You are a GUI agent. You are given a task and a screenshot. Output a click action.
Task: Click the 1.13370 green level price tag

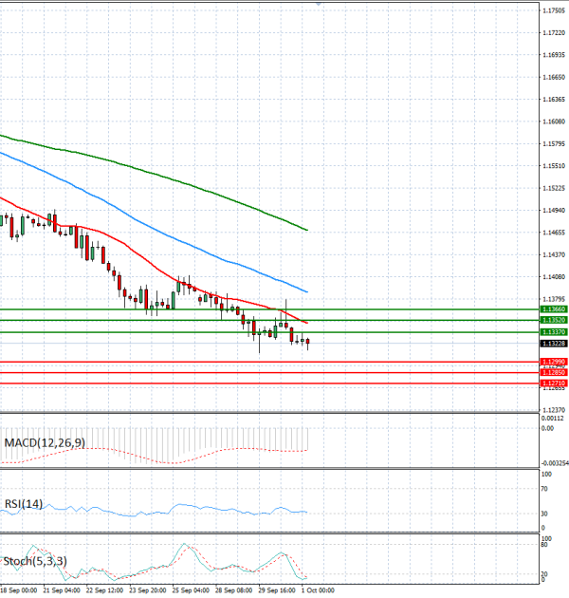click(555, 332)
